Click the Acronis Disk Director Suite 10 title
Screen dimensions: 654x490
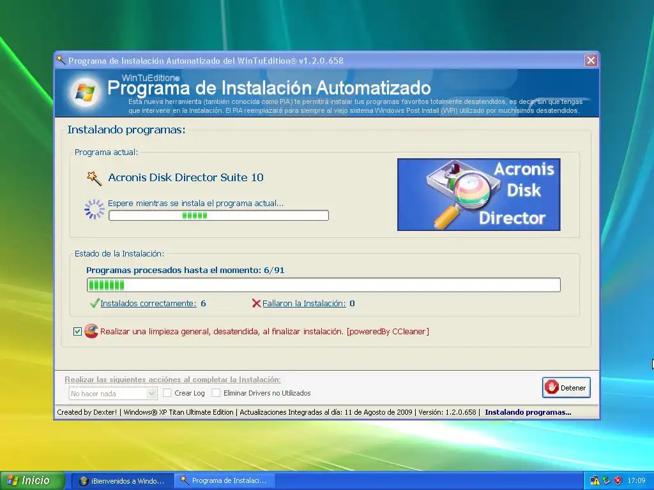[x=186, y=177]
